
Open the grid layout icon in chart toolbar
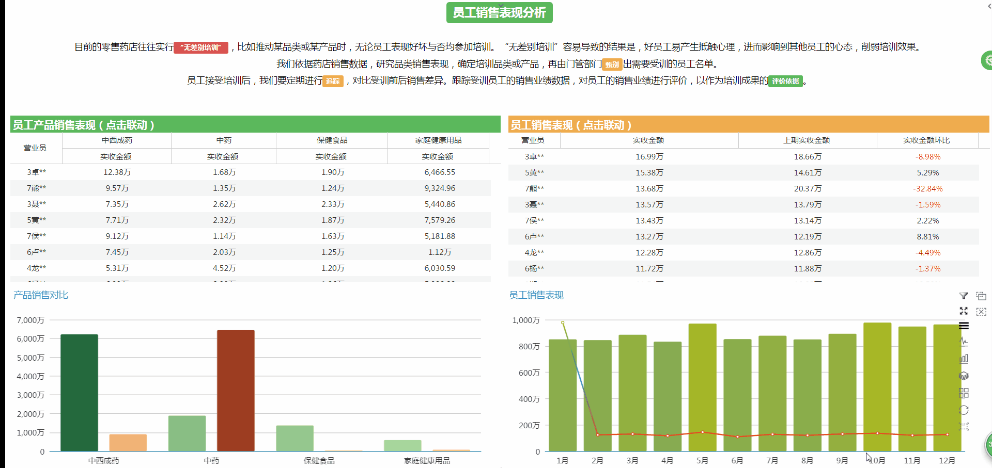pyautogui.click(x=964, y=392)
